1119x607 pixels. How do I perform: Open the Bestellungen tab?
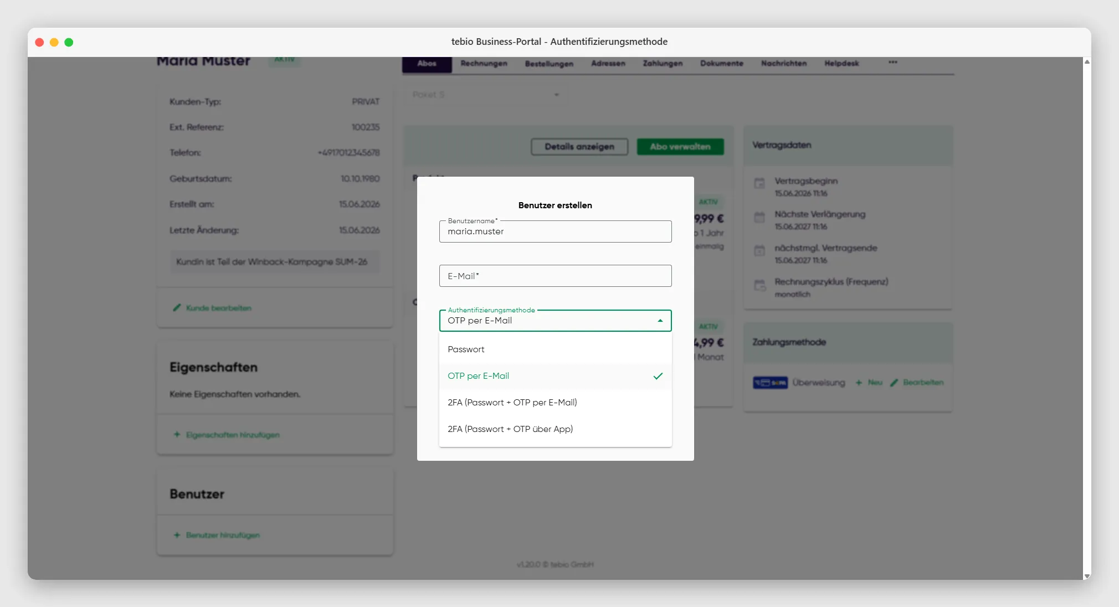click(x=549, y=63)
